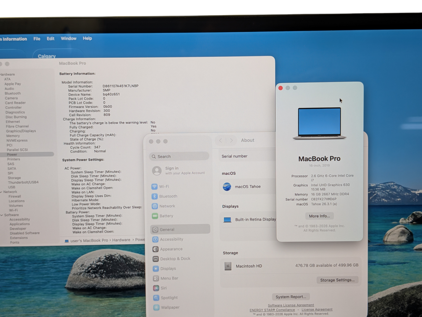Open Accessibility icon in System Settings sidebar
422x317 pixels.
click(155, 240)
